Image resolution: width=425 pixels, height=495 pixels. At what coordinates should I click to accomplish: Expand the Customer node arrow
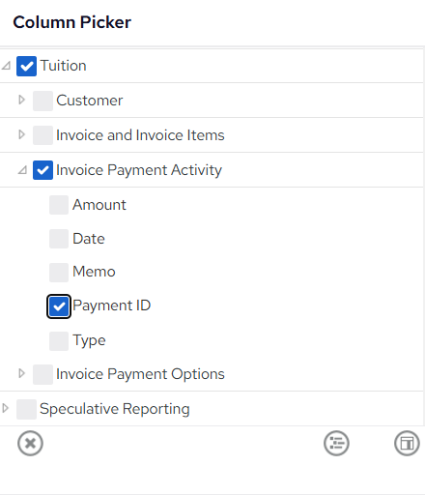click(21, 100)
